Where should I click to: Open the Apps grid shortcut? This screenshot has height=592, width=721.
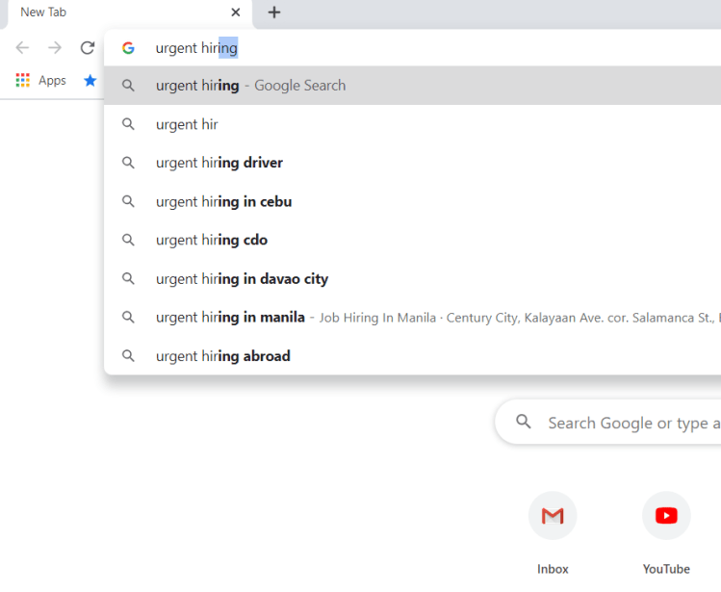(40, 81)
